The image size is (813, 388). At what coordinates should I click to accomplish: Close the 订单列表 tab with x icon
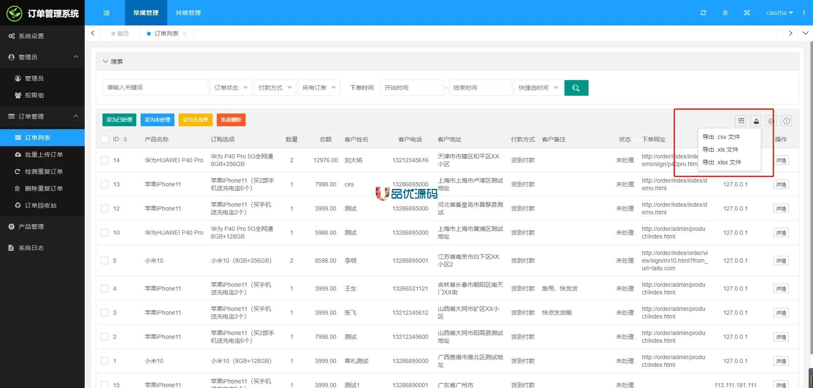click(185, 34)
